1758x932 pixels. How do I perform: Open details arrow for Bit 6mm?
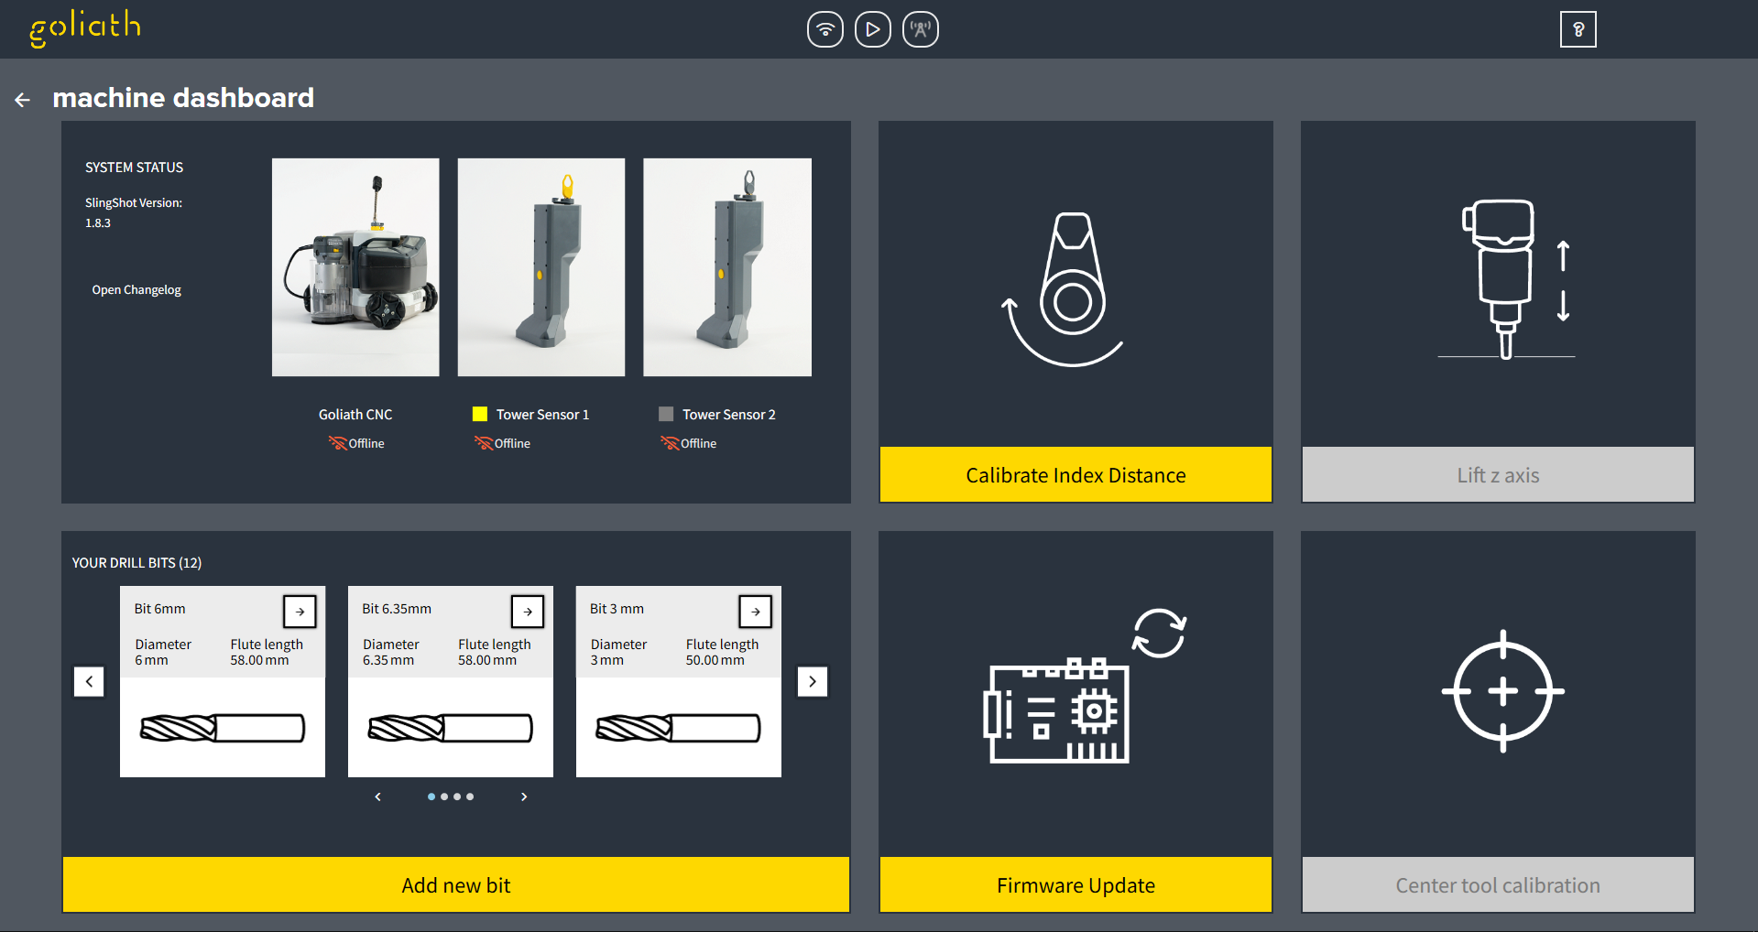tap(300, 612)
